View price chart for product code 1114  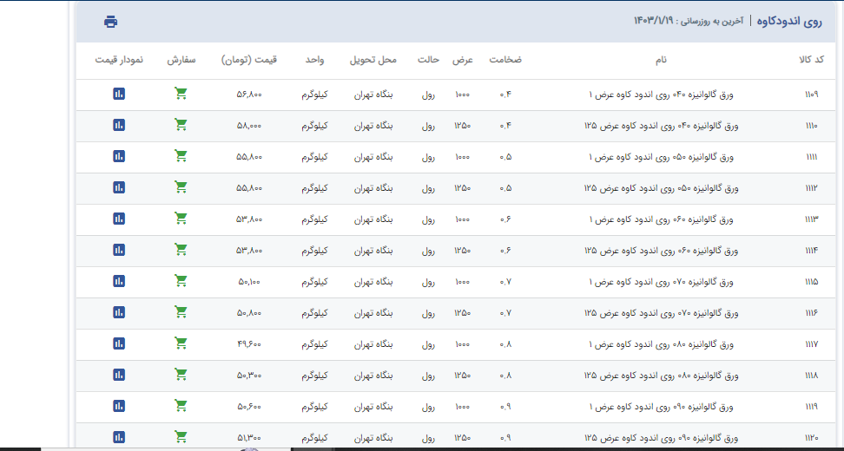(119, 250)
